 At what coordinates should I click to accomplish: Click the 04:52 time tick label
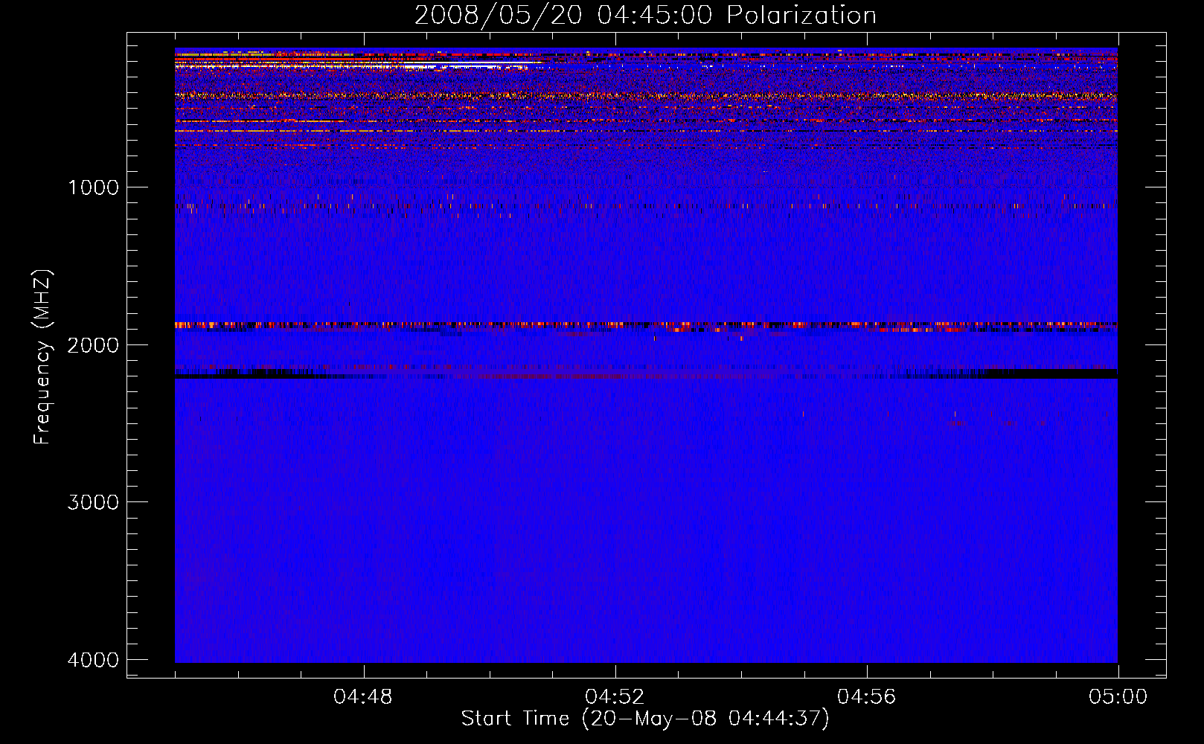click(615, 697)
